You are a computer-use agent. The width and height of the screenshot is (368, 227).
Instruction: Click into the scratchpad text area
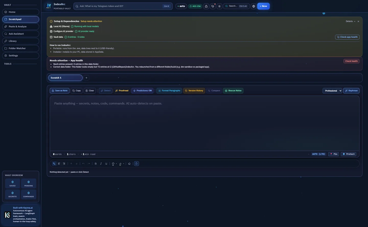tap(204, 123)
